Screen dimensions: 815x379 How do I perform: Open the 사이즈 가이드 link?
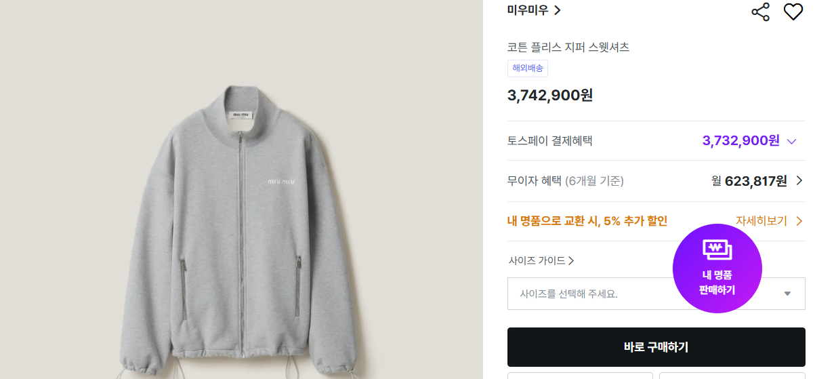coord(537,260)
